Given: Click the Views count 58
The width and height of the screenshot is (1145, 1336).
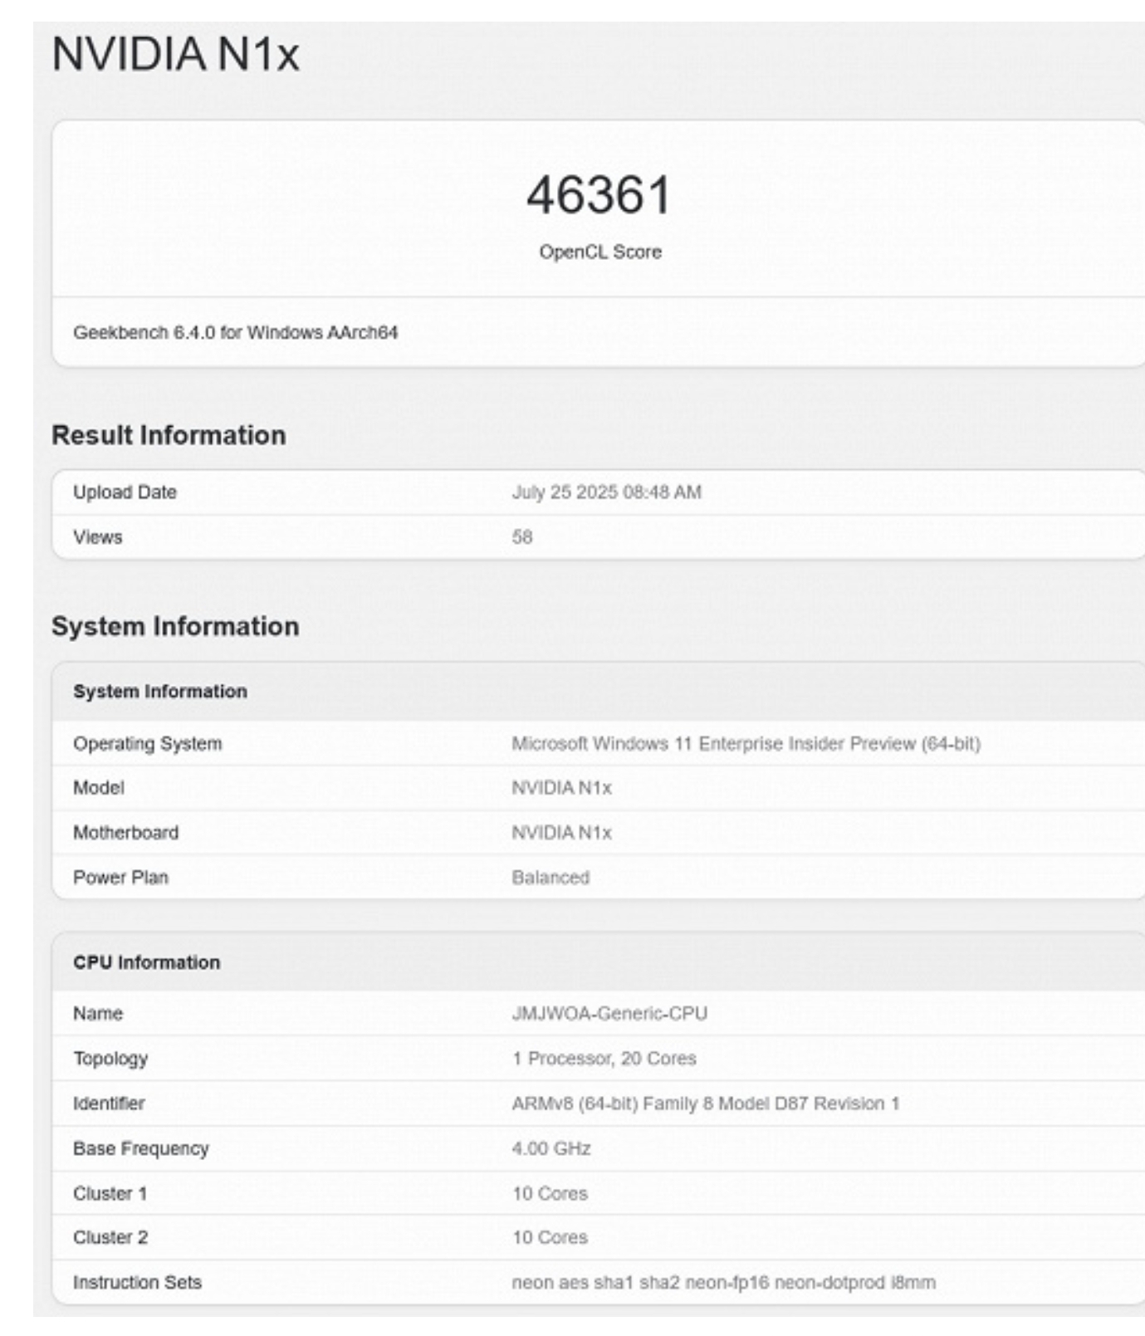Looking at the screenshot, I should point(521,537).
